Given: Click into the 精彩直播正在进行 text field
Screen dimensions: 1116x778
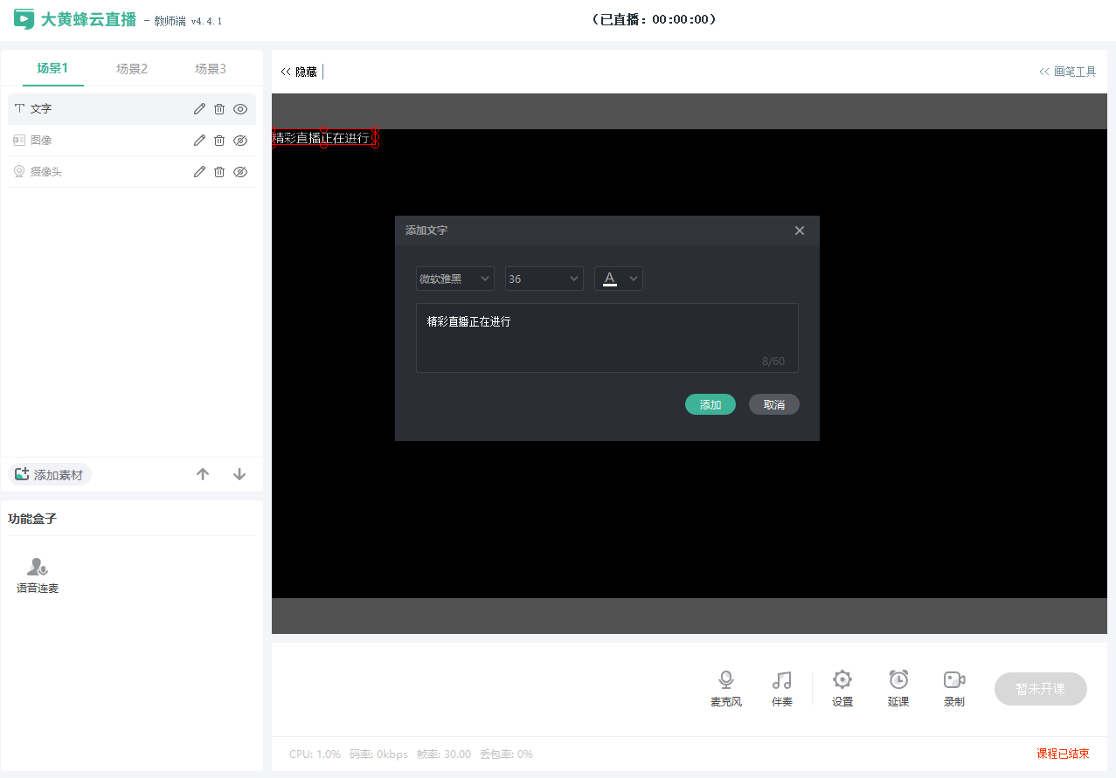Looking at the screenshot, I should point(607,338).
